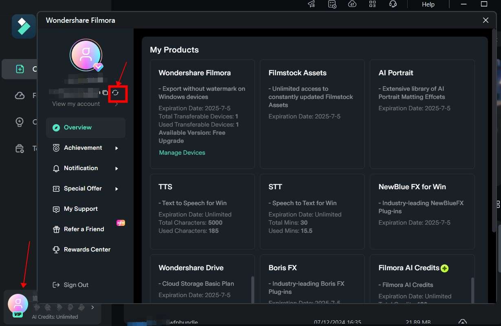Expand the Notification submenu arrow
The height and width of the screenshot is (326, 501).
coord(116,168)
